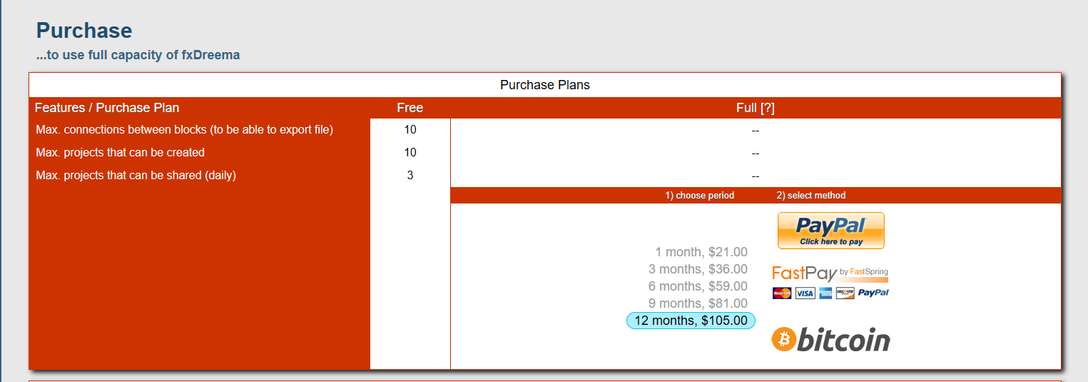1088x382 pixels.
Task: Select the bitcoin payment logo
Action: click(x=830, y=340)
